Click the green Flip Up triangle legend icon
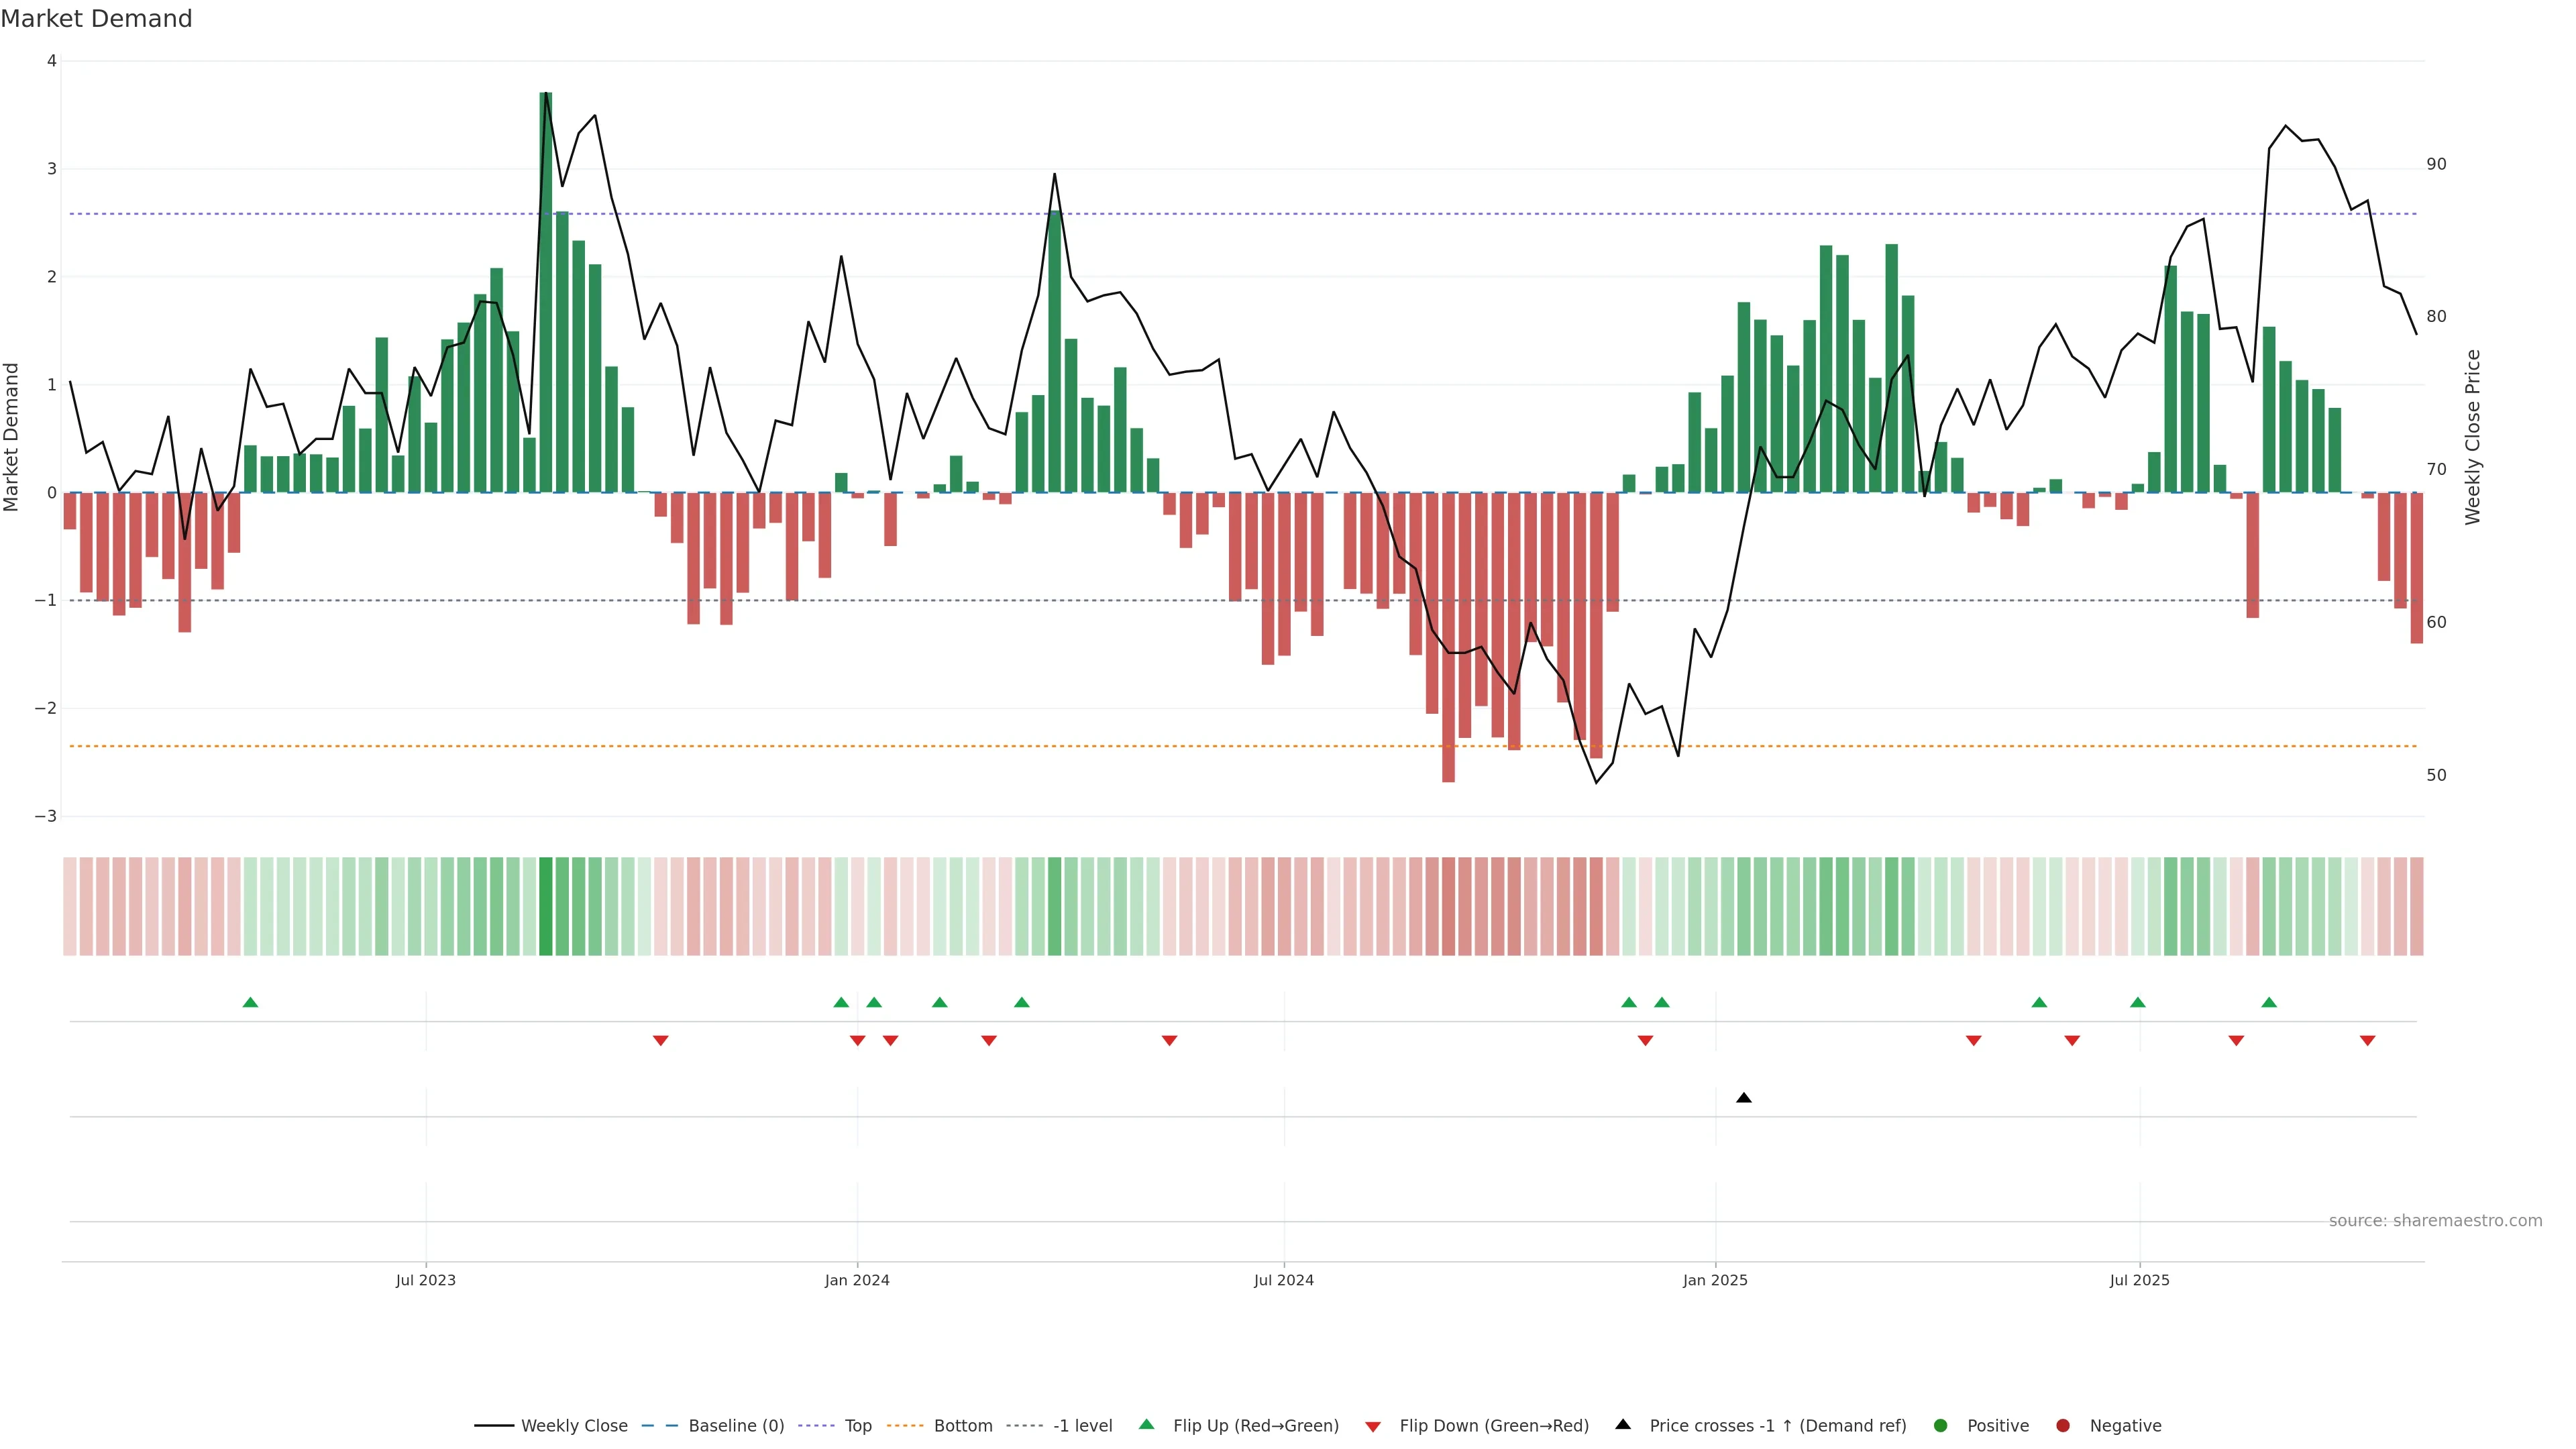This screenshot has height=1449, width=2576. [x=1146, y=1424]
